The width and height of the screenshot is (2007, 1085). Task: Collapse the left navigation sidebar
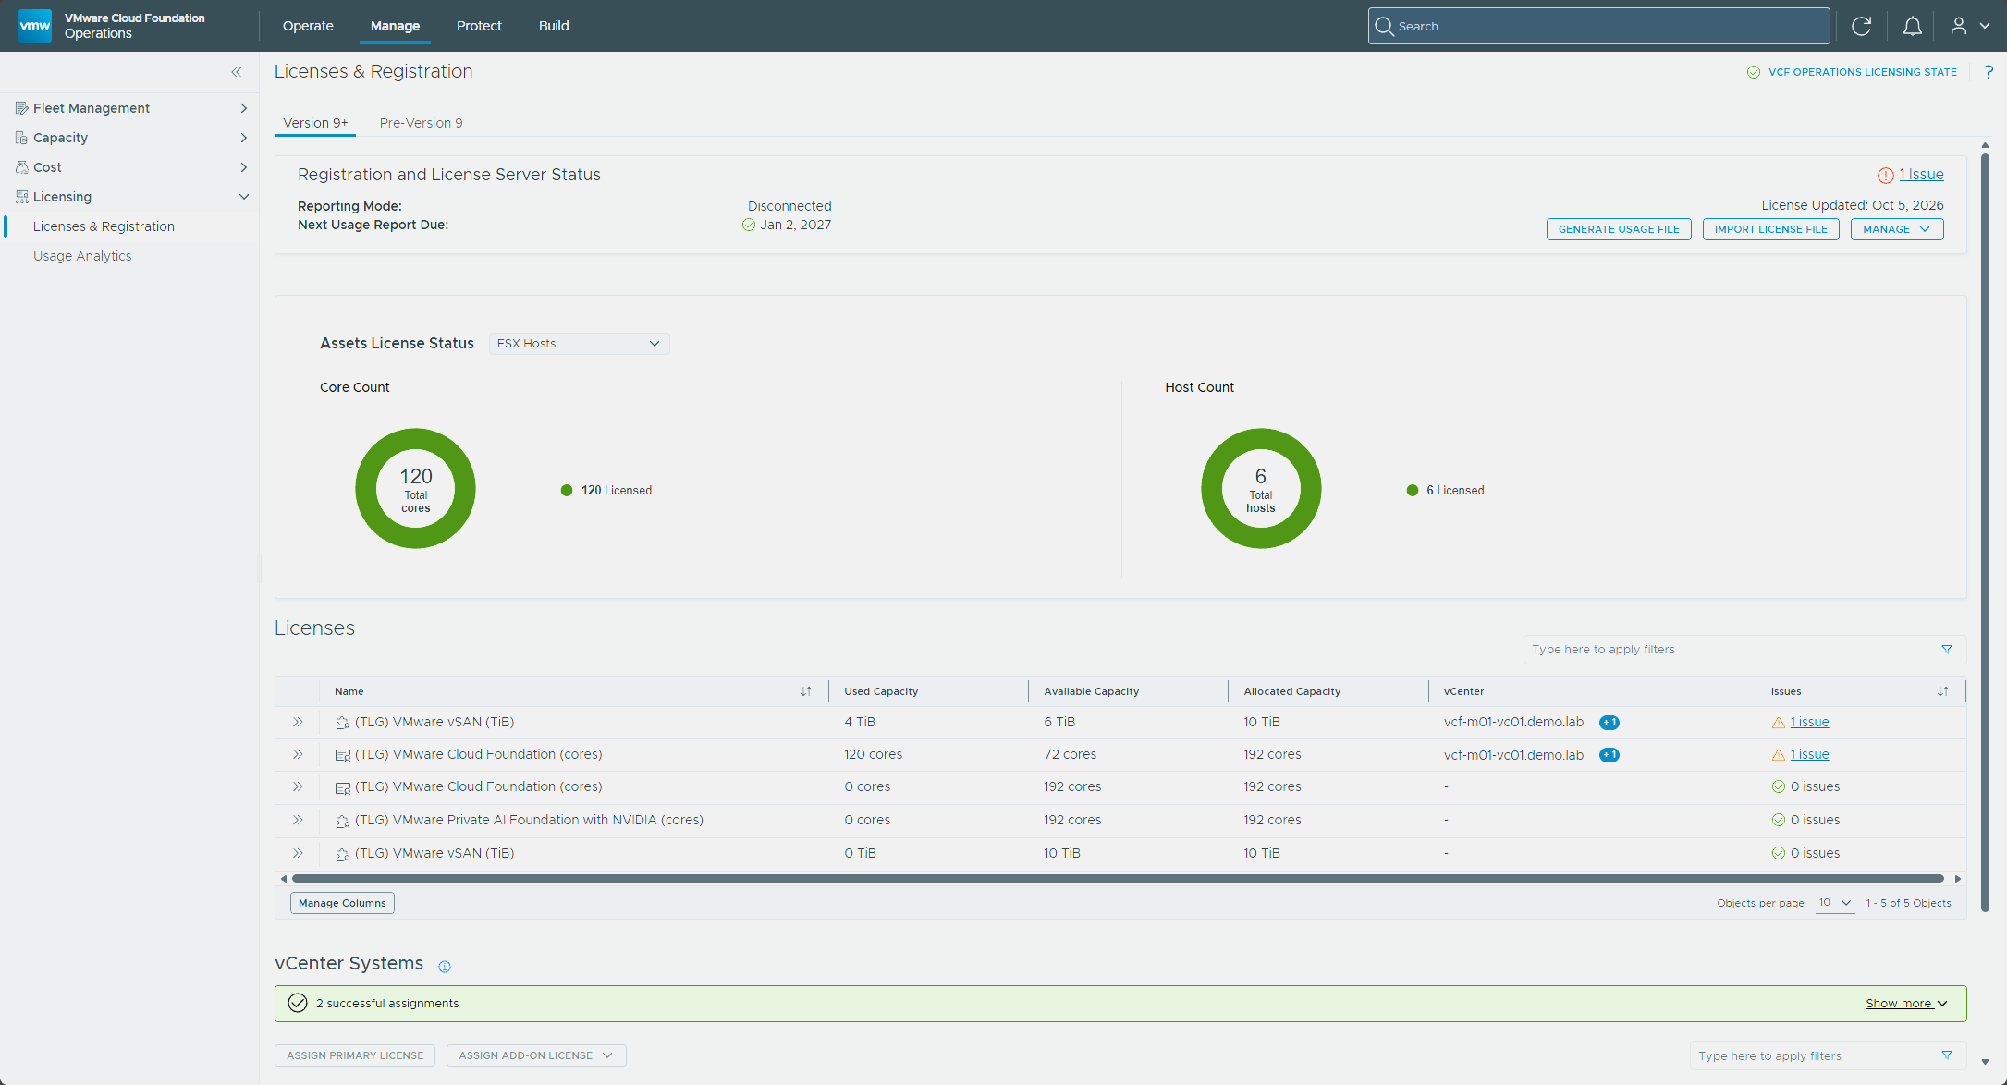coord(237,72)
